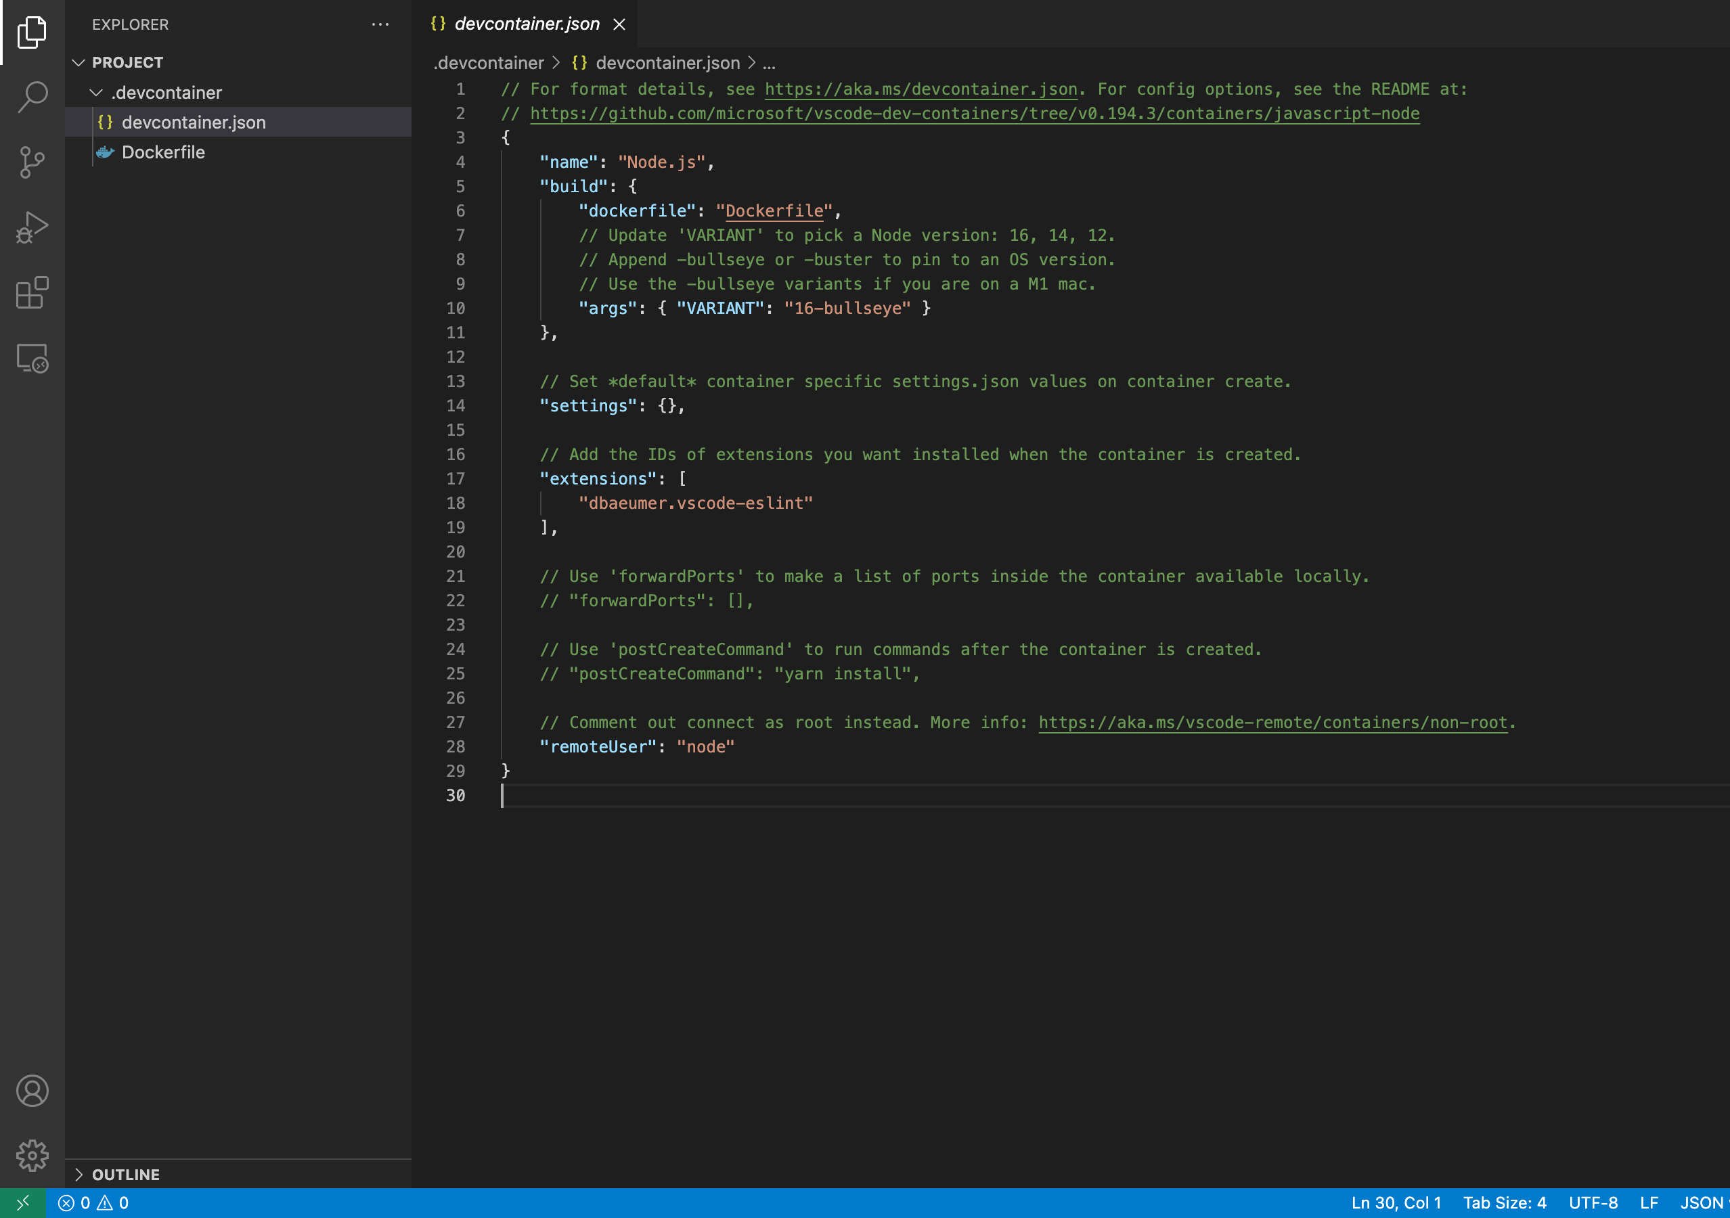Open devcontainer.json in the explorer tree
The width and height of the screenshot is (1730, 1218).
pos(238,122)
